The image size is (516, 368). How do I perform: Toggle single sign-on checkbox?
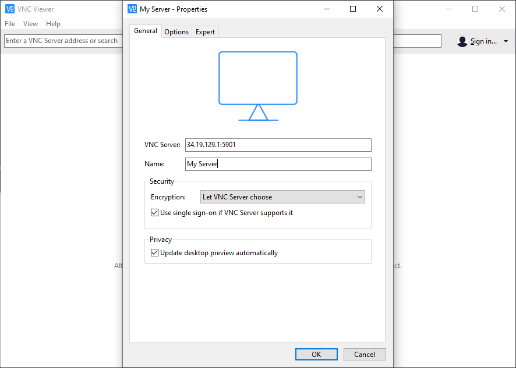click(154, 213)
